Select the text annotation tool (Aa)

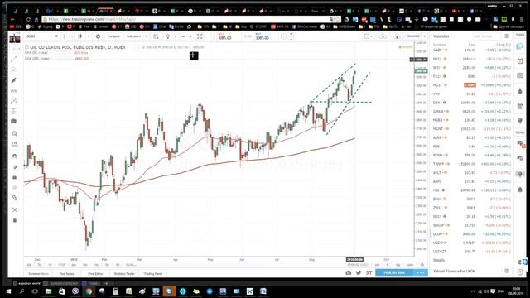tap(14, 90)
